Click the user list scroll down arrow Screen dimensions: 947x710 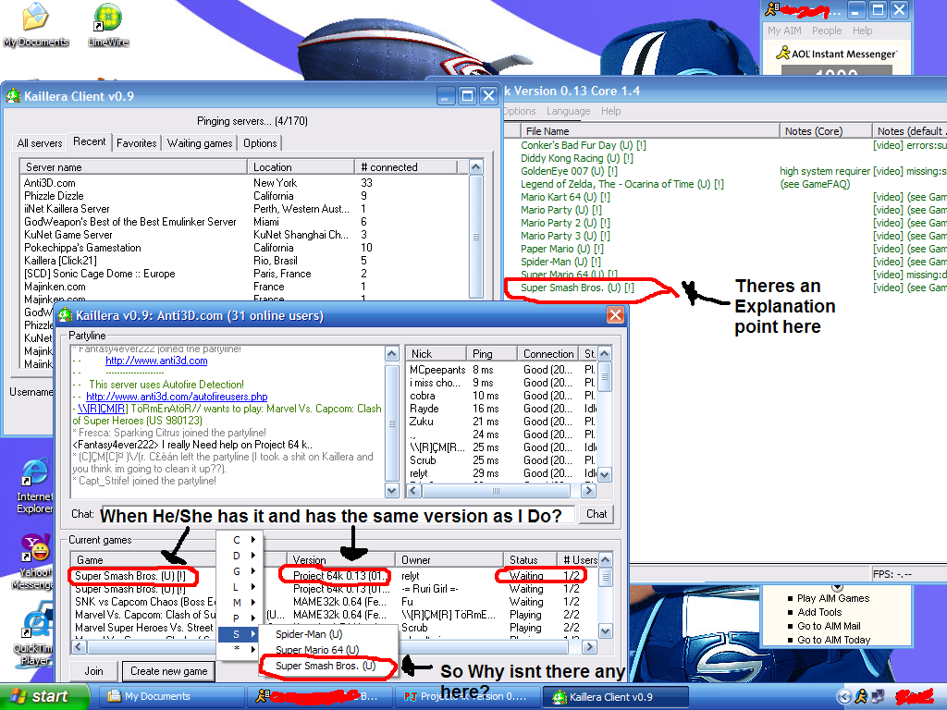605,474
